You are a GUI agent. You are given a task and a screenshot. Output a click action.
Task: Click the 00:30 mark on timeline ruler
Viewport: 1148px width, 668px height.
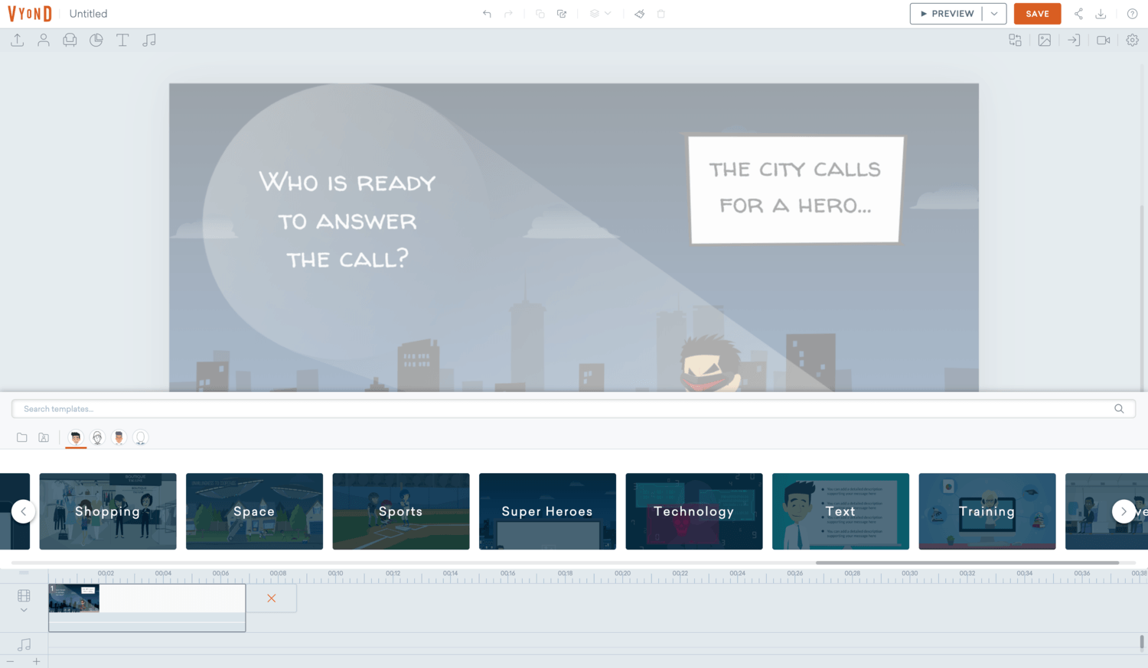(909, 573)
